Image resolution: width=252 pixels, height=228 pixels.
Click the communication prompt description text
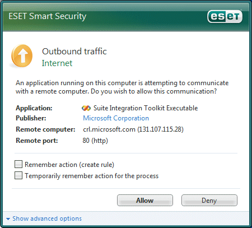tap(122, 87)
